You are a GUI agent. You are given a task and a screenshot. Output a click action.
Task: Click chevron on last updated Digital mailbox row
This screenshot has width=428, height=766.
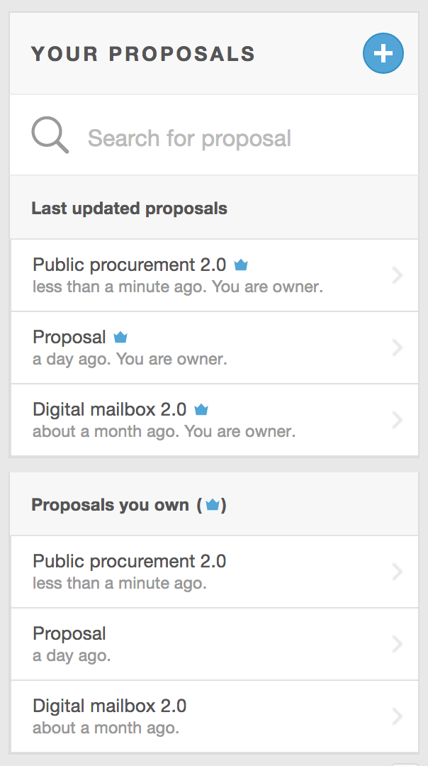397,420
